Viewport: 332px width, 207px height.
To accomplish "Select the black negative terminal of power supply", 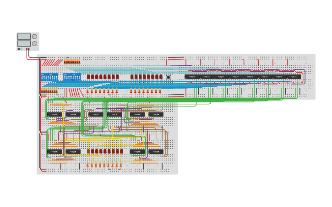I will [29, 49].
